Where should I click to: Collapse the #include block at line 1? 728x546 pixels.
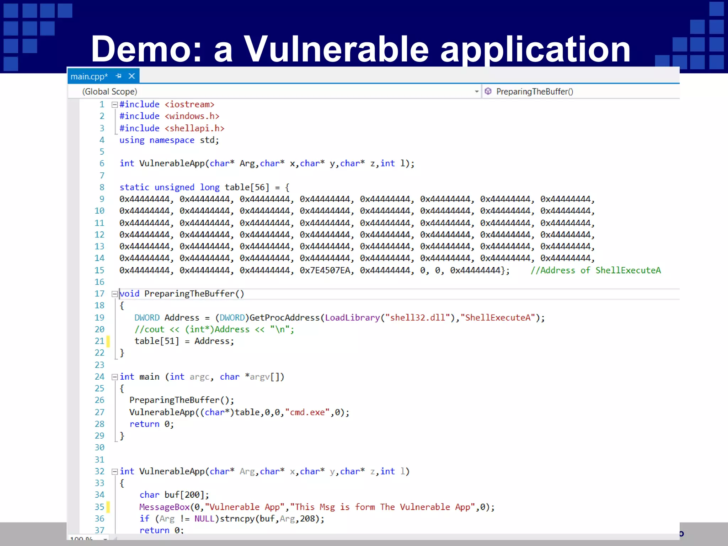[114, 105]
